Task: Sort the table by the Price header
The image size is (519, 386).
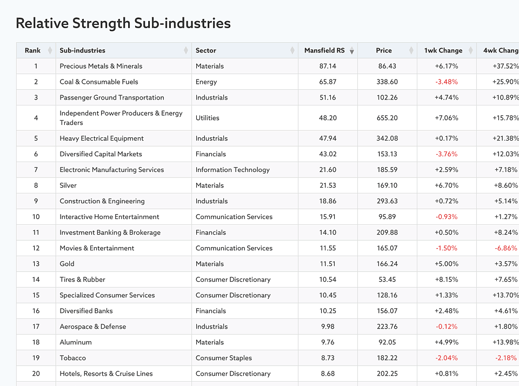Action: click(384, 50)
